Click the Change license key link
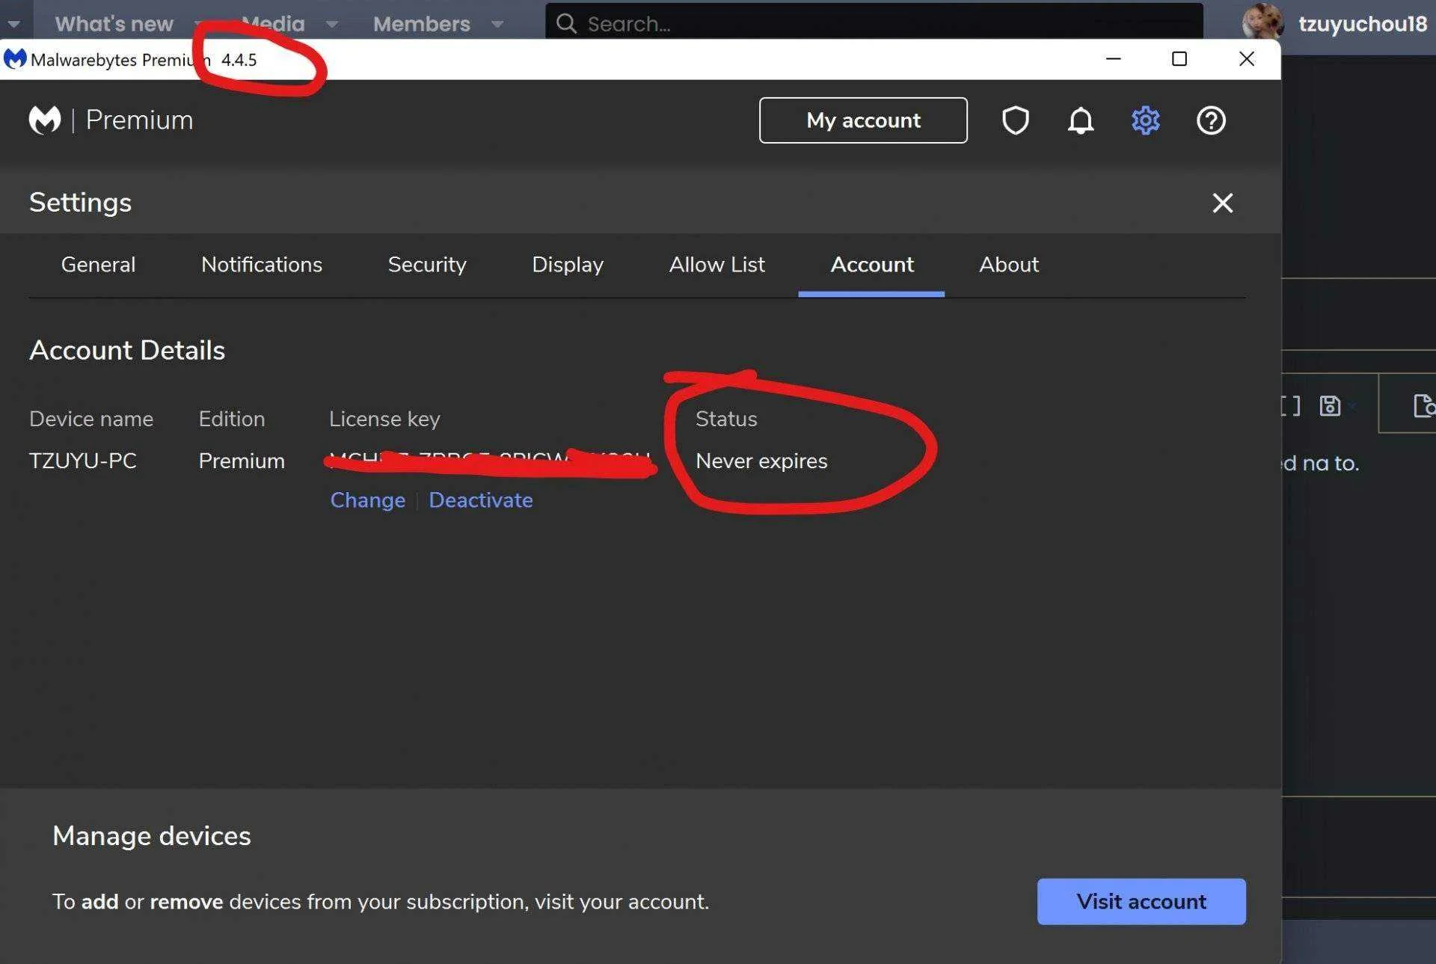 [368, 500]
